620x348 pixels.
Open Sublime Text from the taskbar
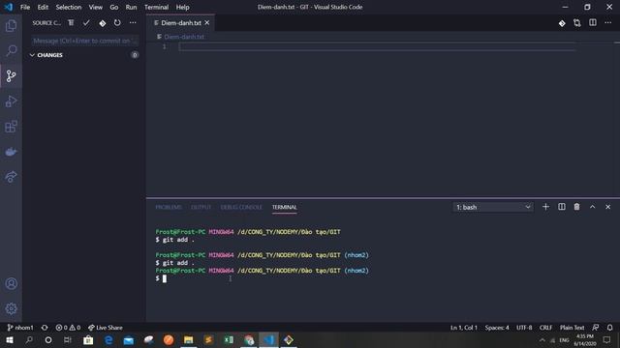pos(208,339)
